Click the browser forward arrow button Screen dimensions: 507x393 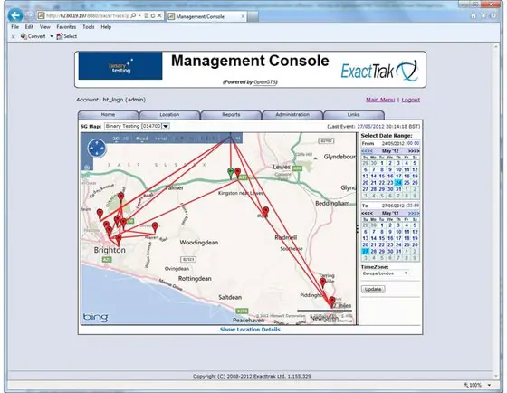[29, 15]
